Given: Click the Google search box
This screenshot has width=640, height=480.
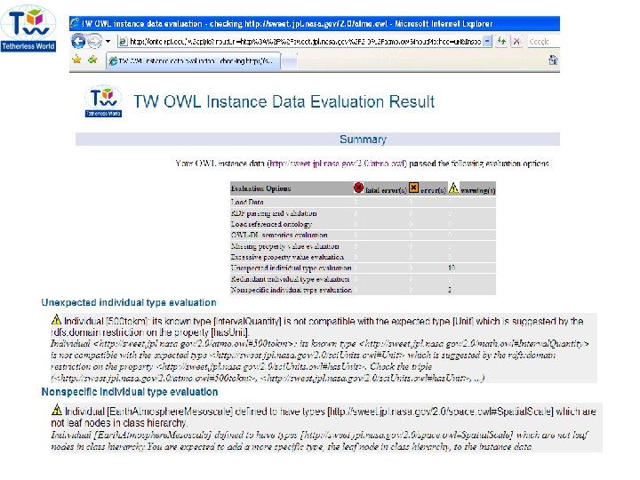Looking at the screenshot, I should tap(544, 42).
